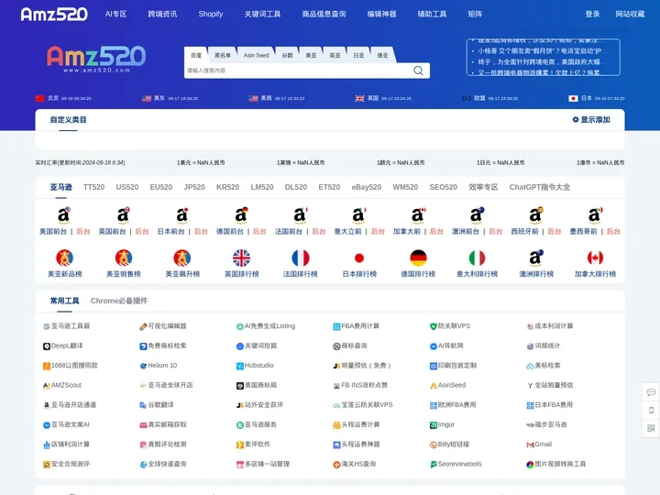Open the news headline starting 小杨哥
Screen dimensions: 660x495
click(x=543, y=51)
